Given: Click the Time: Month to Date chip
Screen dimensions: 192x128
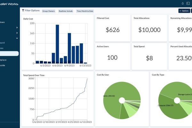Looking at the screenshot, I should [85, 11].
